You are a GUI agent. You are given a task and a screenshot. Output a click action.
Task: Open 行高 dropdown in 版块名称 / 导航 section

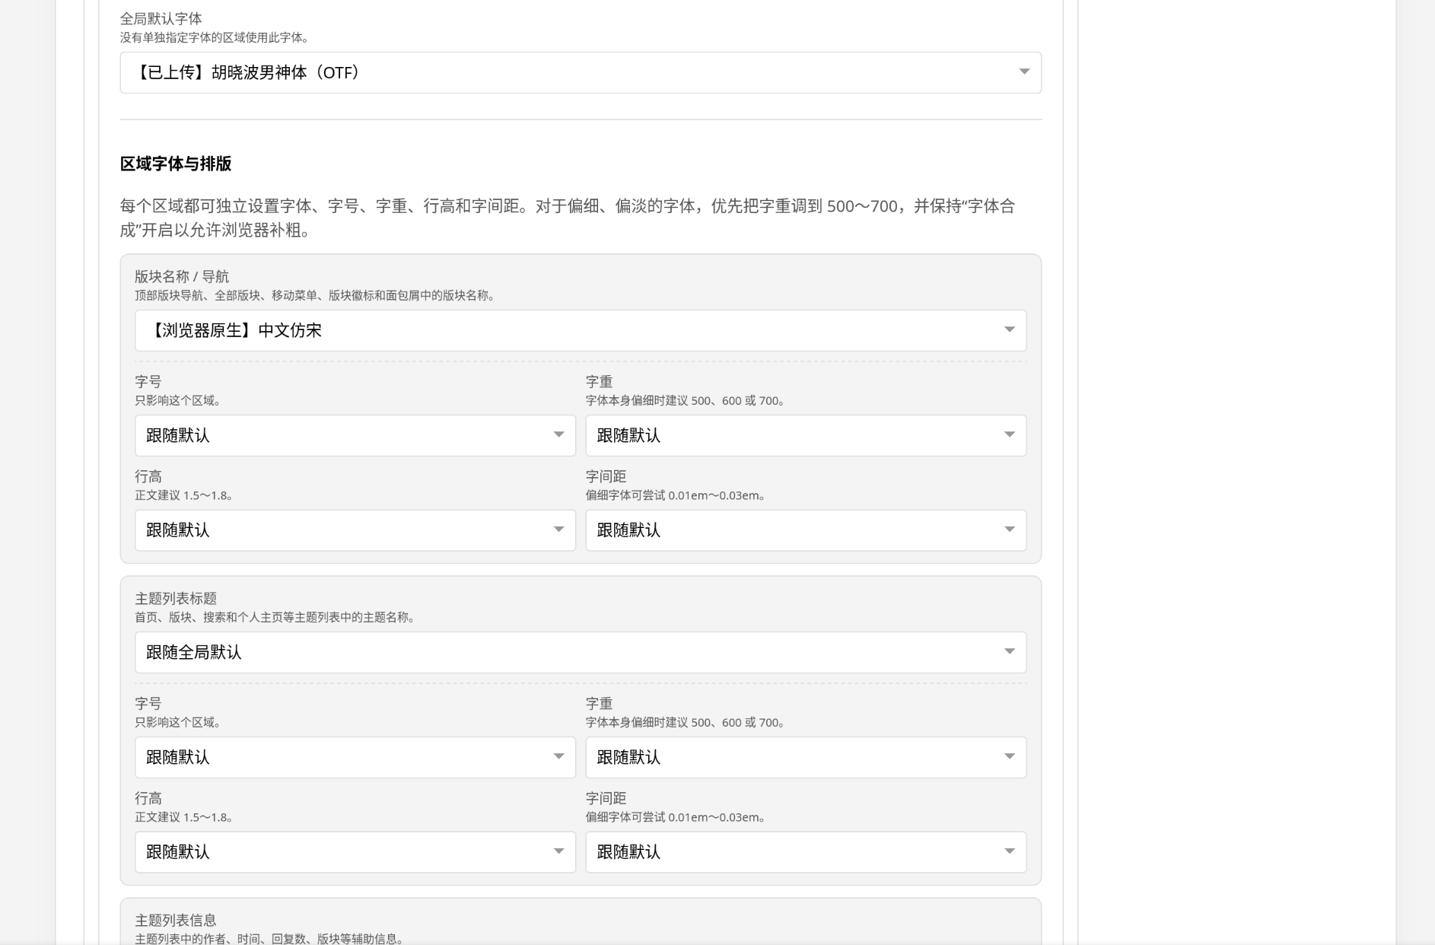[x=355, y=530]
